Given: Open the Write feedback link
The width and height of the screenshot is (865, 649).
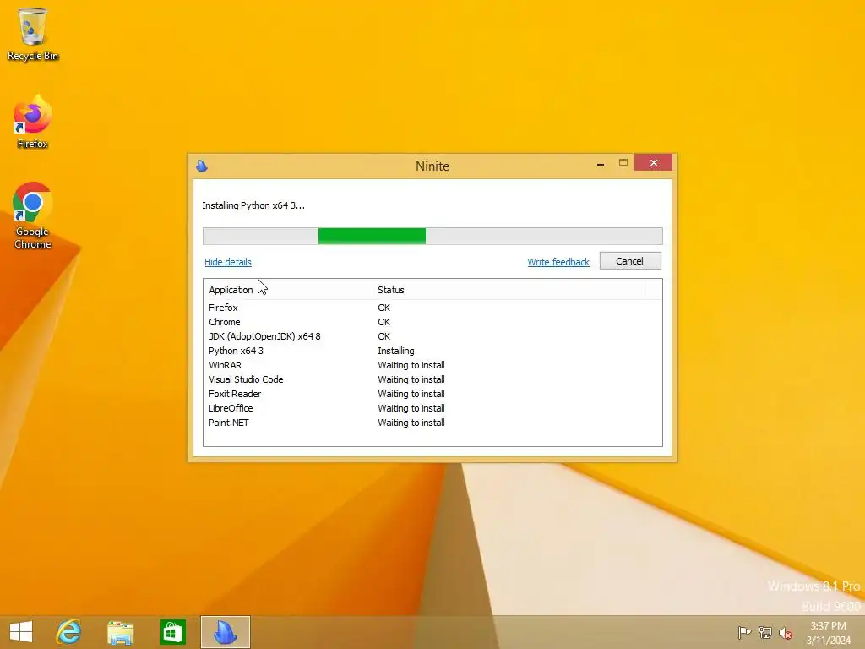Looking at the screenshot, I should point(558,262).
